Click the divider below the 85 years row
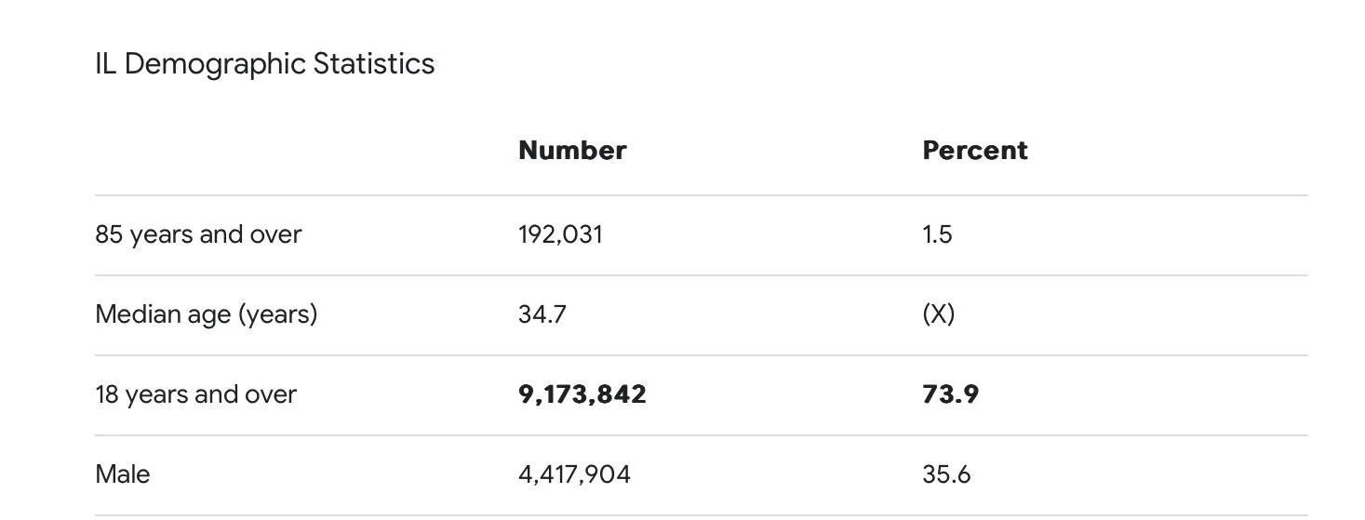 701,275
